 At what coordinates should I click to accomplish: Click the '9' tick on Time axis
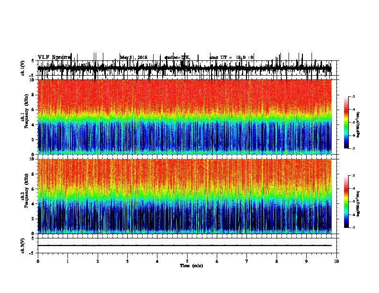306,261
